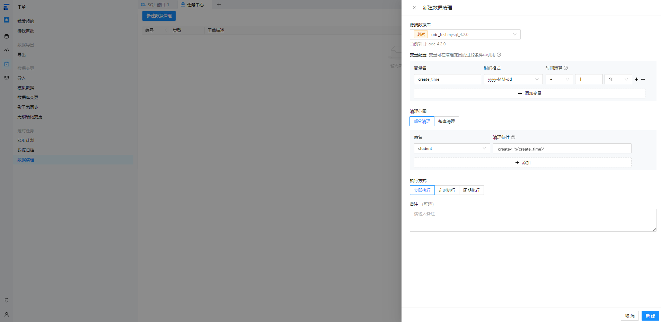Screen dimensions: 661x322
Task: Focus the 备注 remarks text area
Action: [x=533, y=220]
